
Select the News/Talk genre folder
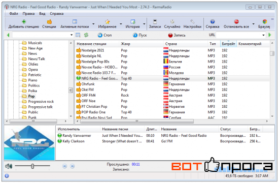33,58
